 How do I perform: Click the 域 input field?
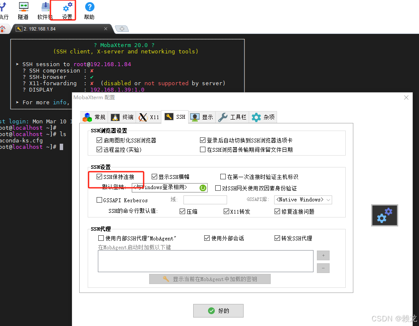(205, 200)
